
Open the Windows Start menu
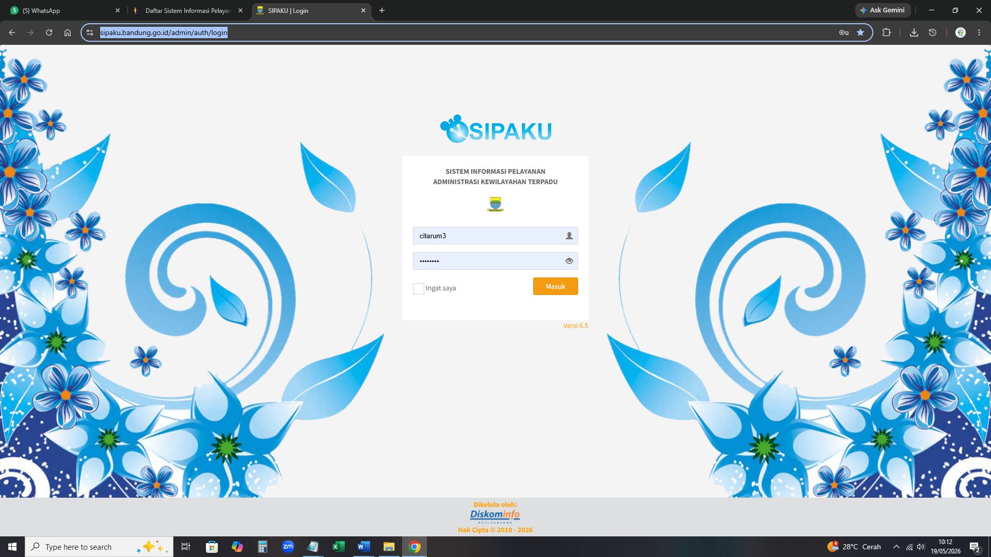pyautogui.click(x=12, y=547)
